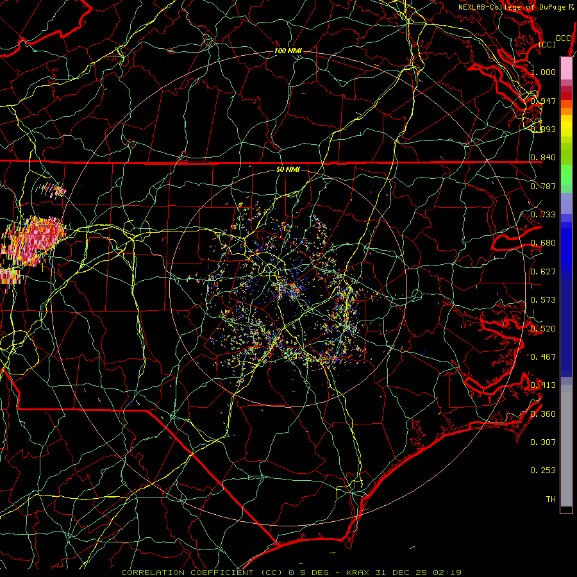Pick the lavender band on the color bar
577x577 pixels.
566,203
